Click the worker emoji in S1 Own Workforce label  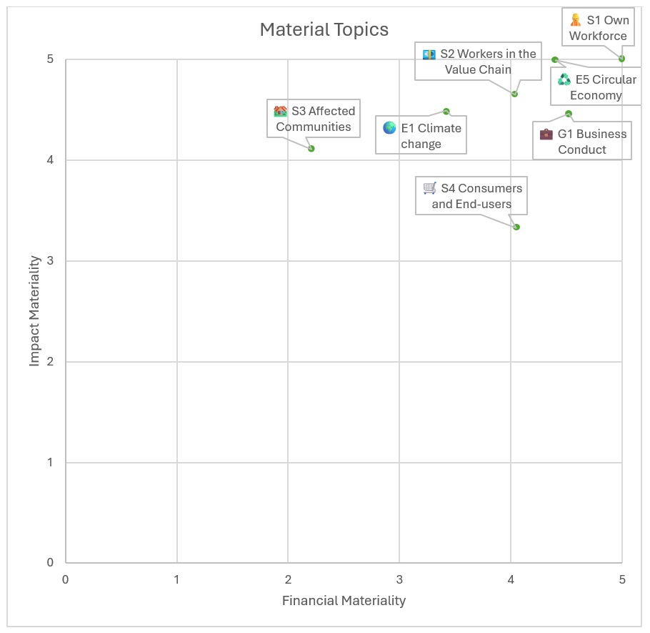coord(575,20)
